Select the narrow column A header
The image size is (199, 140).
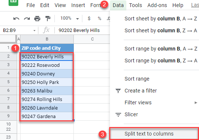point(19,39)
